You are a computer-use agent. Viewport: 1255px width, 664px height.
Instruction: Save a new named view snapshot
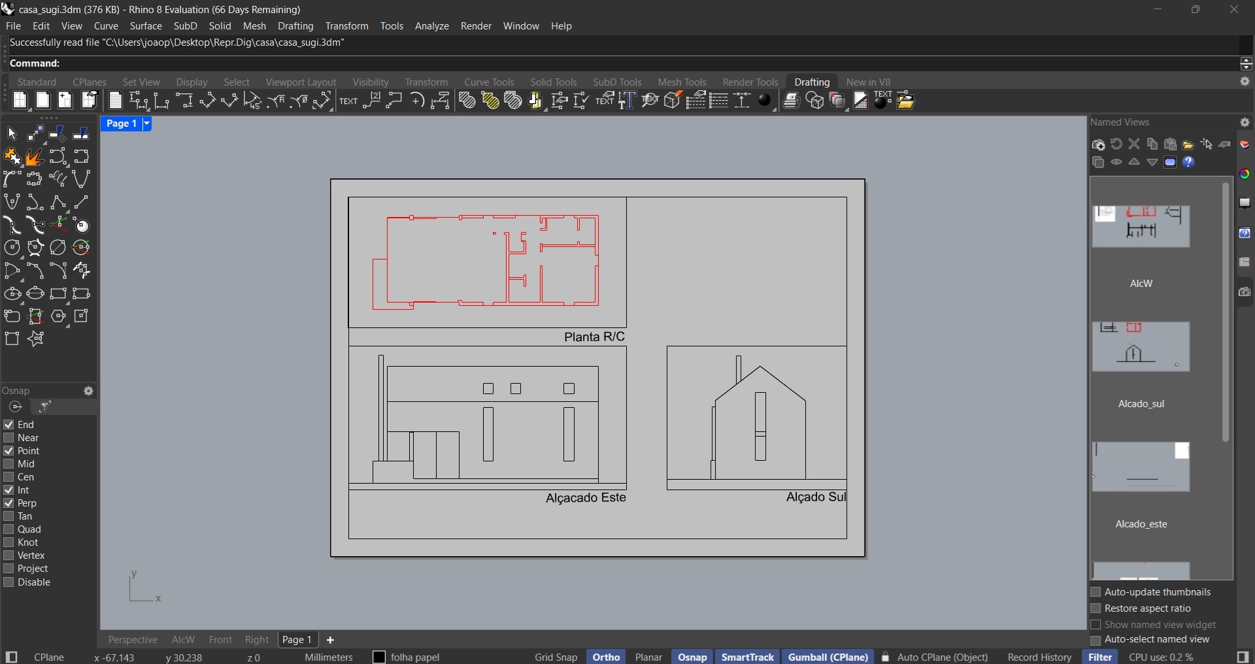[x=1099, y=145]
